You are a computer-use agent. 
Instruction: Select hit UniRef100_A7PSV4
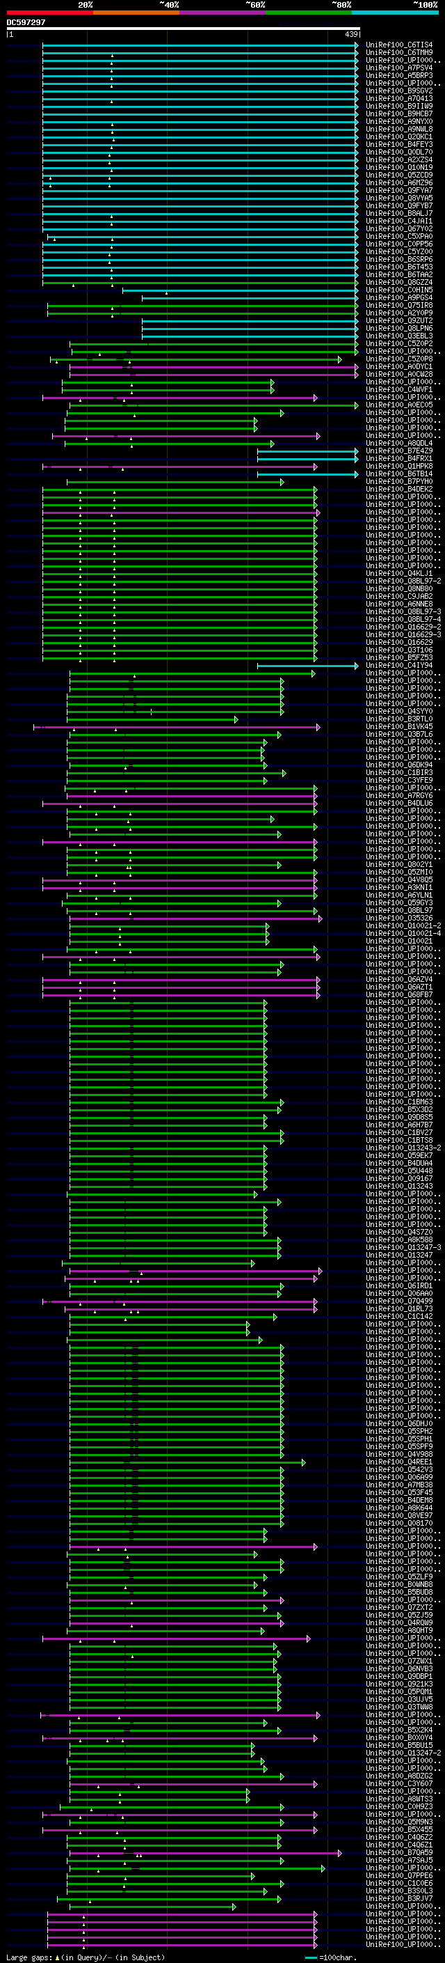pos(399,68)
